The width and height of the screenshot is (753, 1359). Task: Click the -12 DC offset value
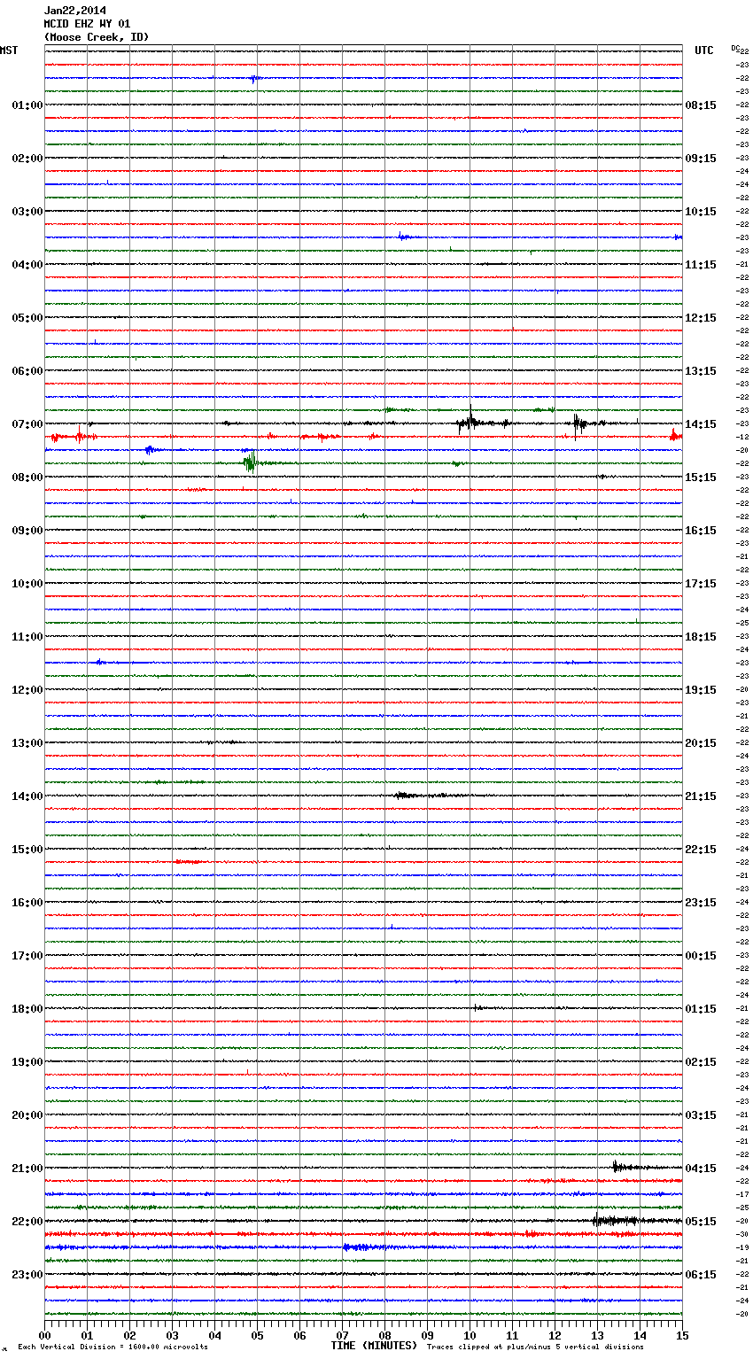click(742, 438)
